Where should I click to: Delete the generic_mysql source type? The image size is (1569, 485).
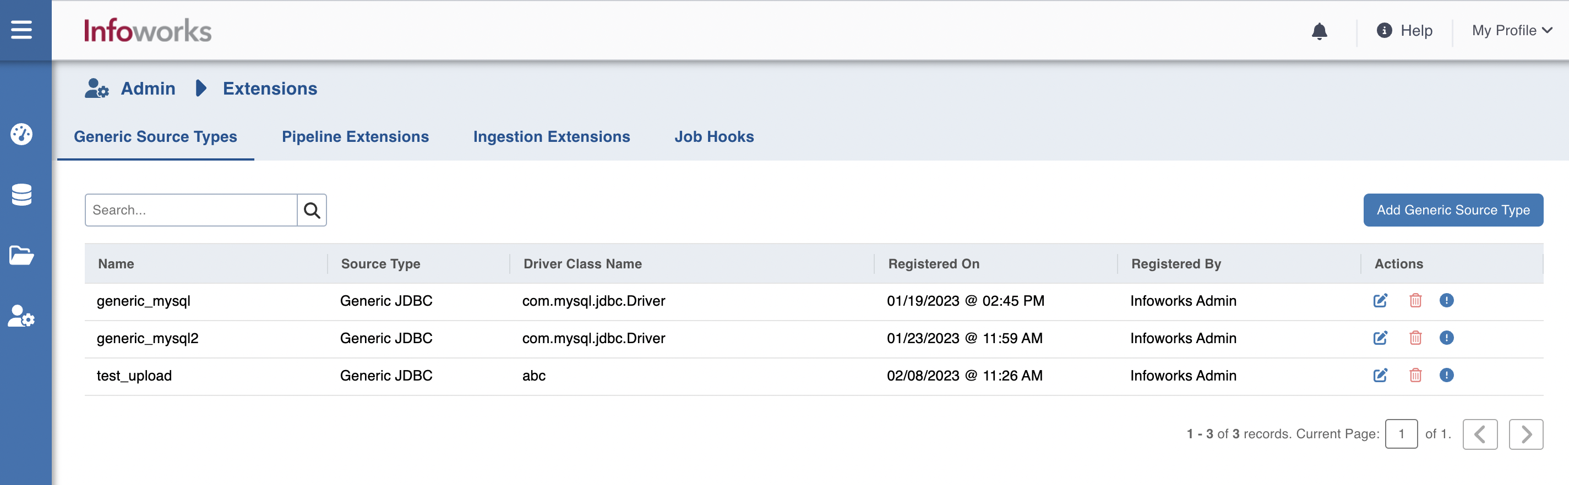tap(1415, 301)
